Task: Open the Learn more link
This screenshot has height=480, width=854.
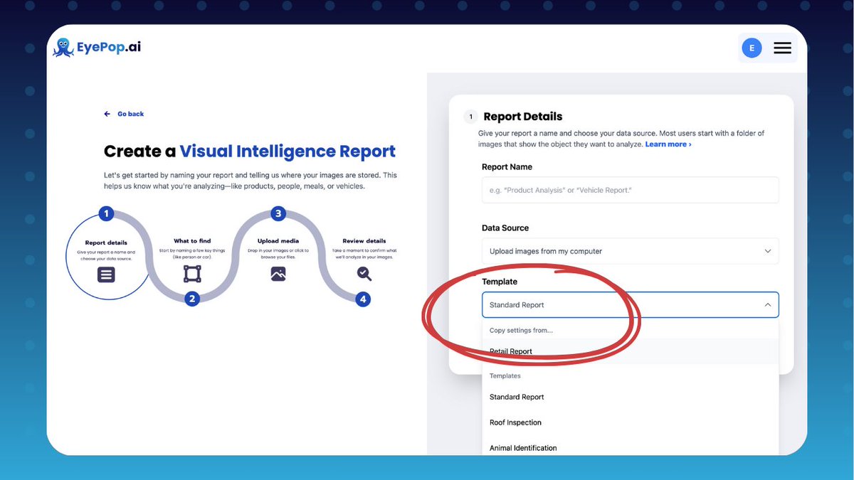Action: tap(667, 144)
